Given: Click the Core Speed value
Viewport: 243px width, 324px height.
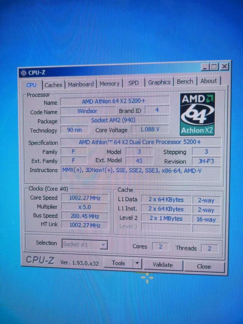Looking at the screenshot, I should [85, 198].
